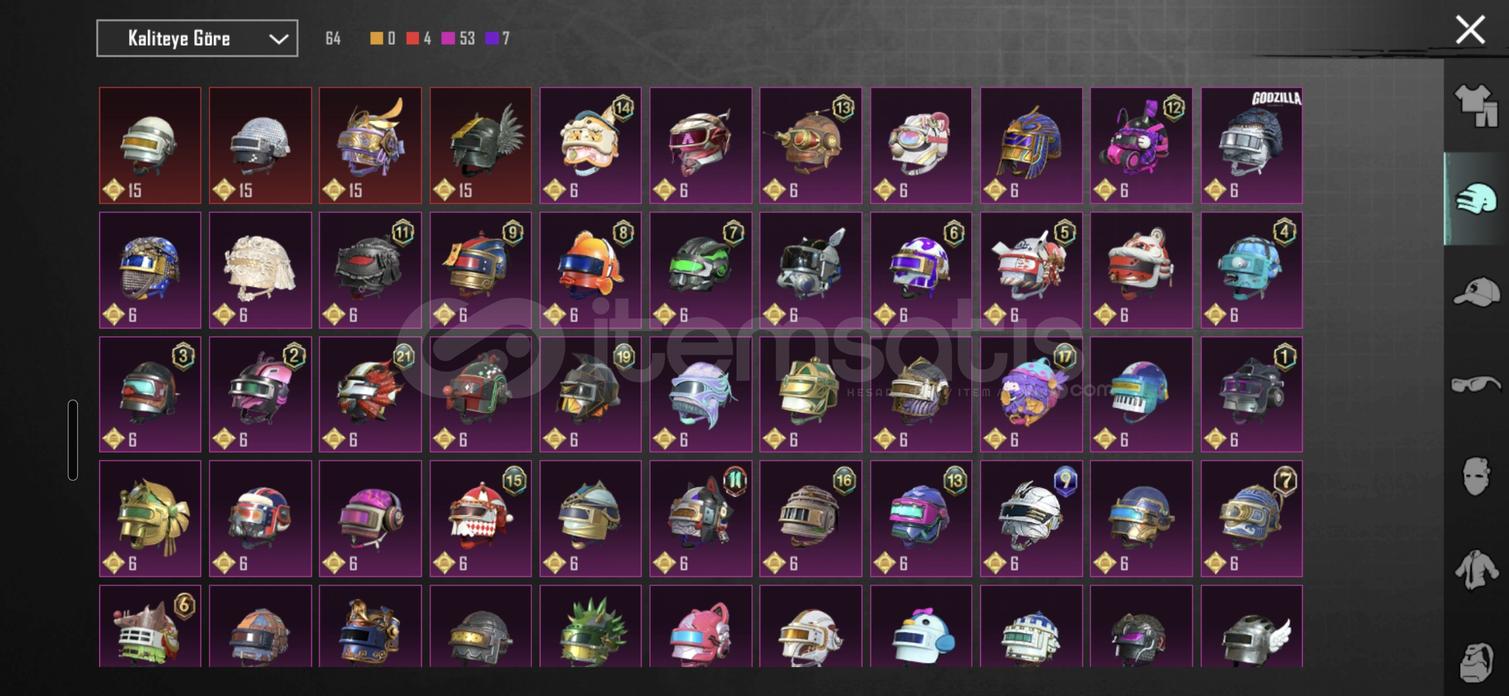The image size is (1509, 696).
Task: Open the jacket category icon
Action: (x=1475, y=569)
